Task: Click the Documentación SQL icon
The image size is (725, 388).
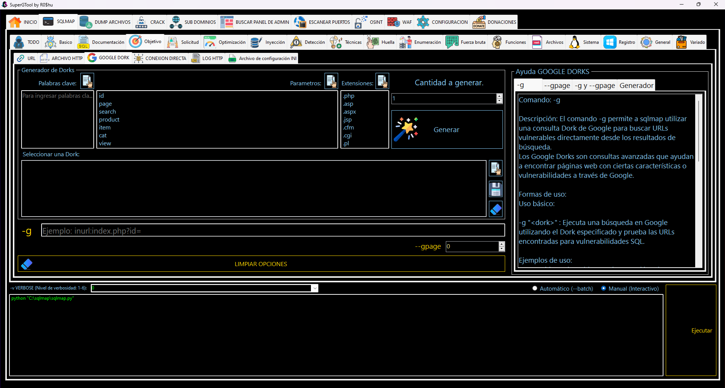Action: click(x=83, y=42)
